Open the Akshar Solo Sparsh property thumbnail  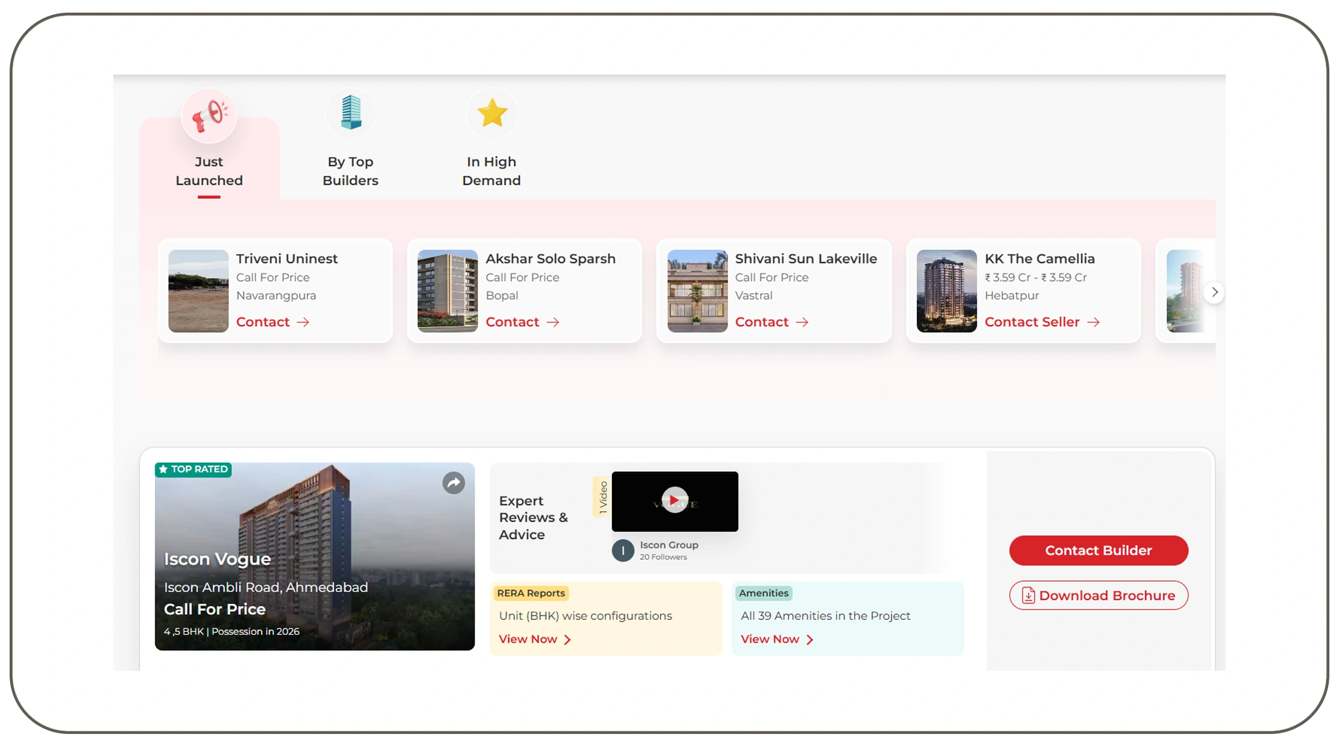pos(448,291)
